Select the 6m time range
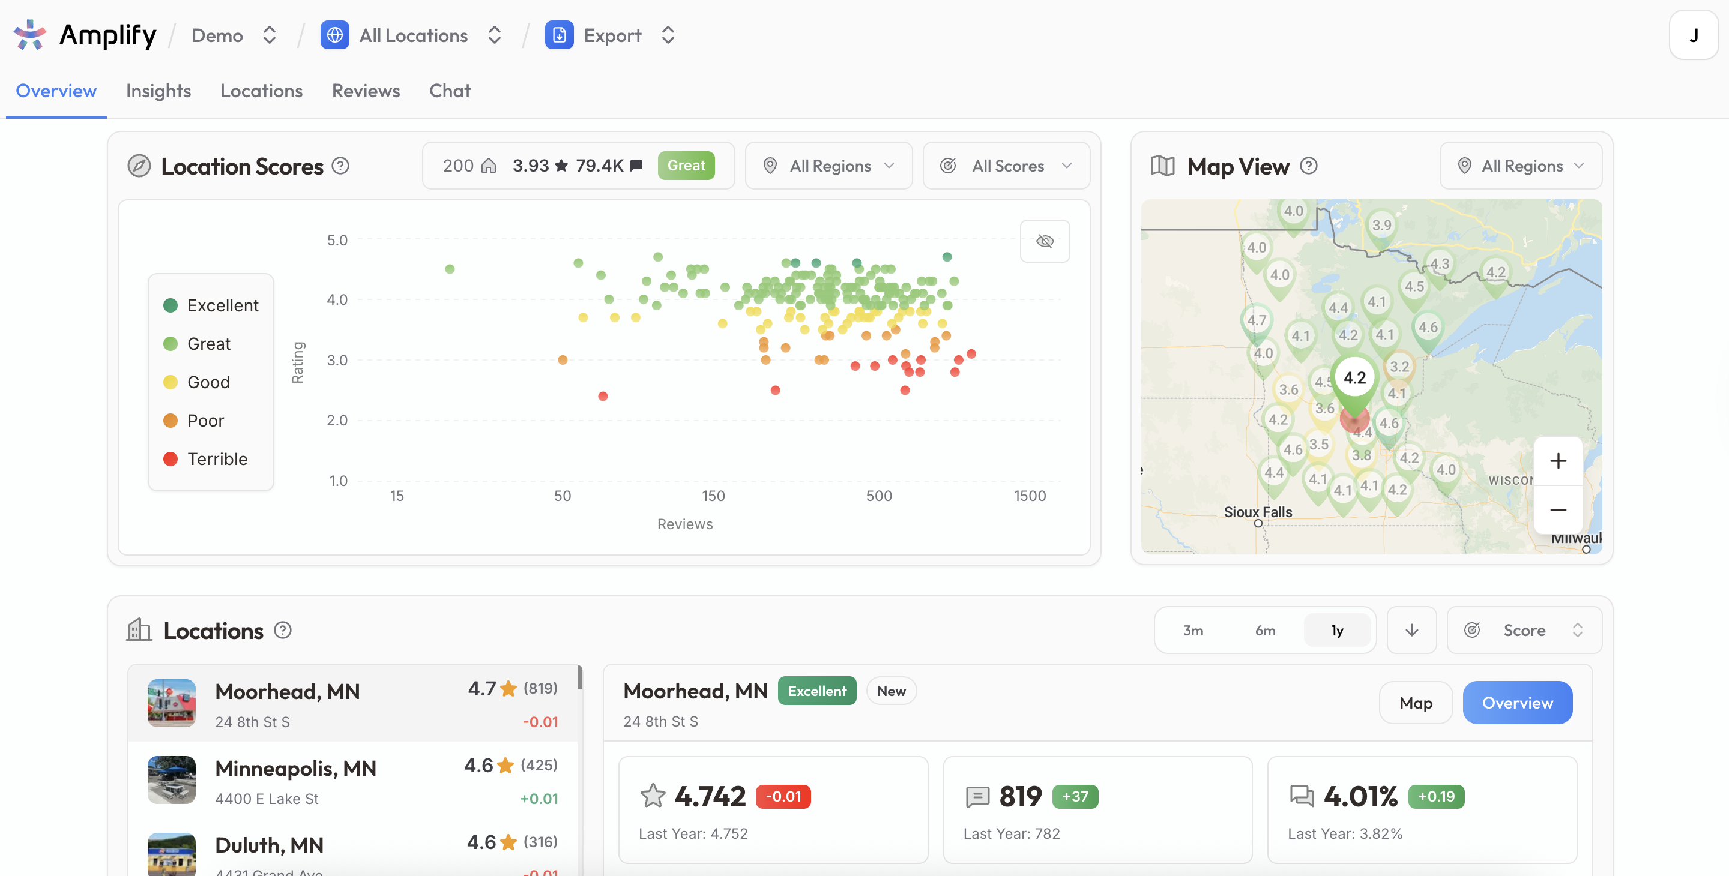The height and width of the screenshot is (876, 1729). pos(1265,631)
